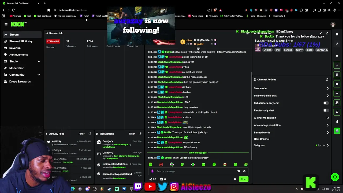Focus the Send a message field
The image size is (343, 193).
click(198, 171)
